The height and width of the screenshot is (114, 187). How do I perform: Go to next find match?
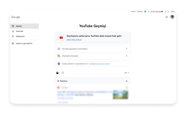tap(168, 11)
